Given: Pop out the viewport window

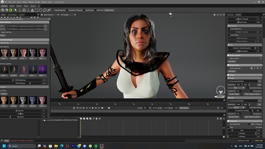Looking at the screenshot, I should [x=224, y=15].
